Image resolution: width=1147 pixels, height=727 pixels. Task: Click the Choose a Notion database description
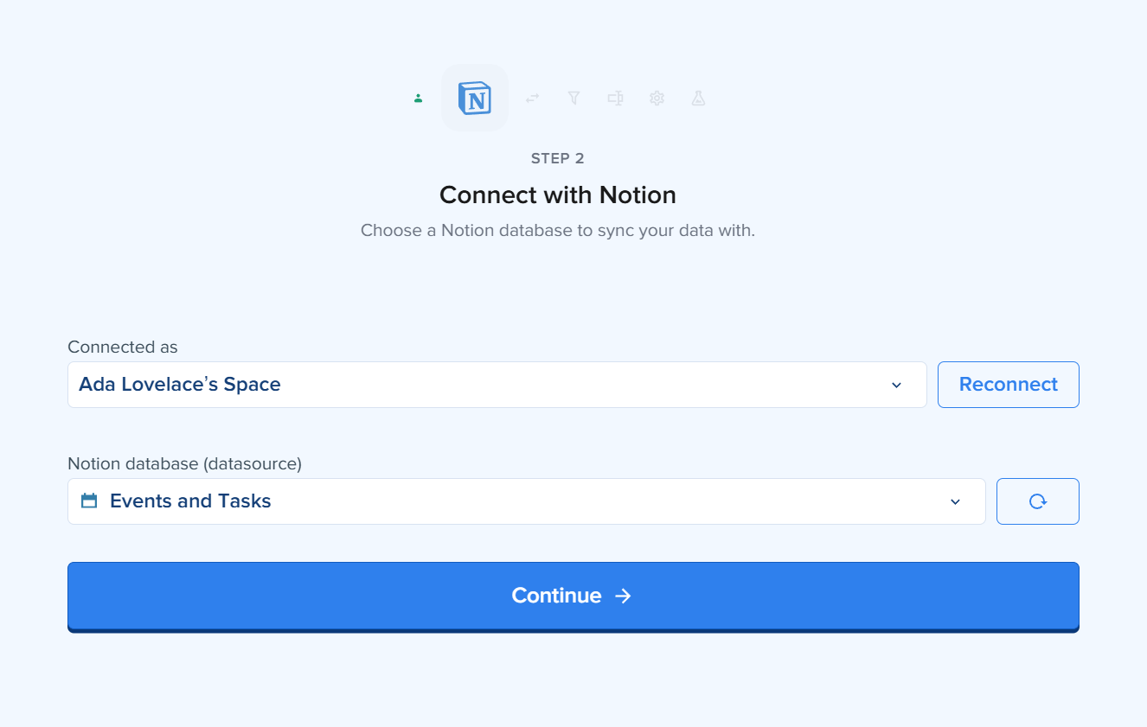pos(557,231)
